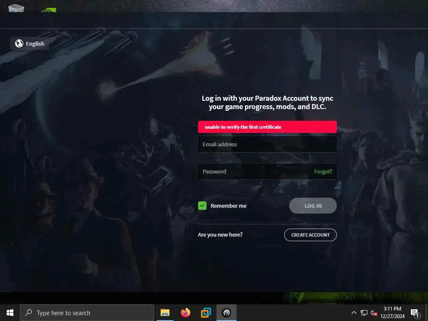This screenshot has width=428, height=321.
Task: Open the Forgot? password link
Action: coord(323,171)
